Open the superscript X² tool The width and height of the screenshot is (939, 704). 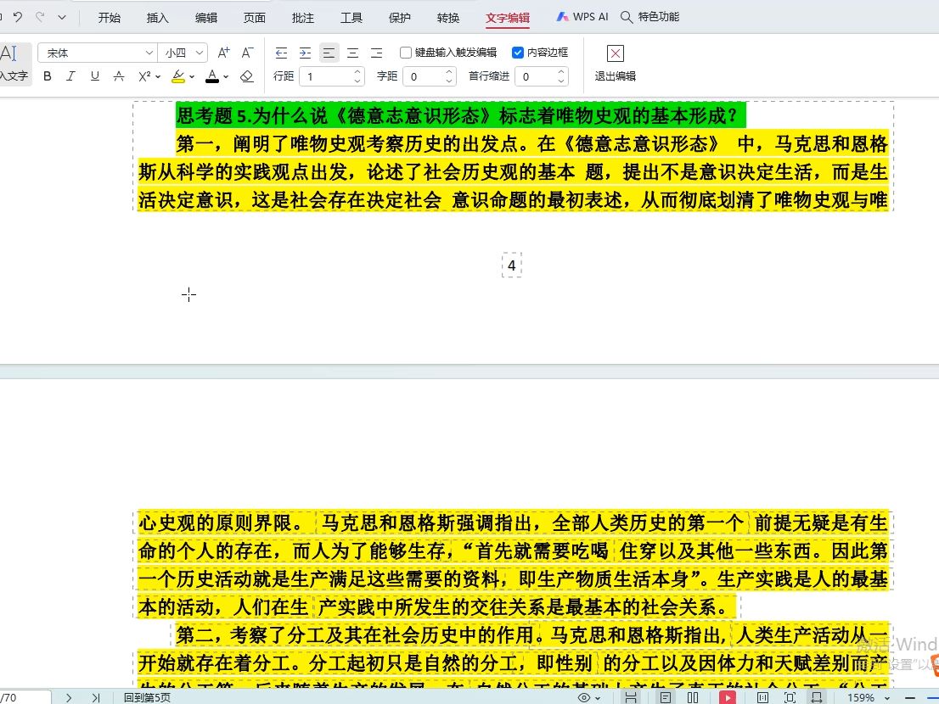[143, 75]
